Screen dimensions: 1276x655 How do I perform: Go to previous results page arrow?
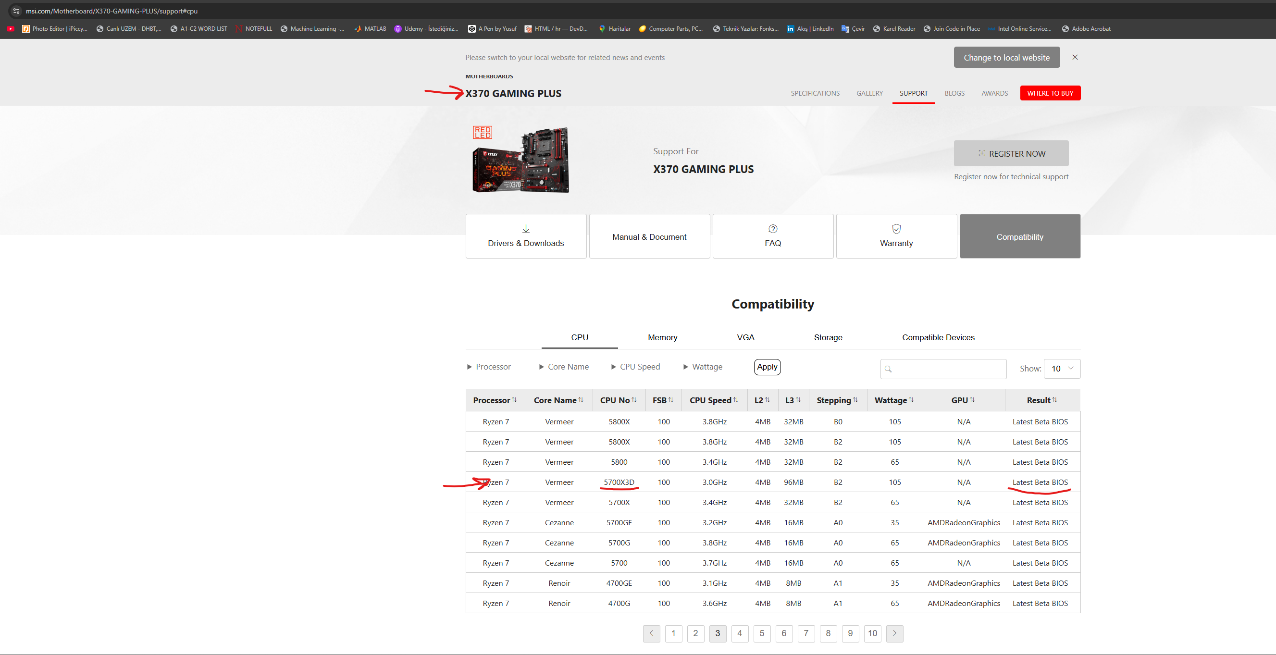coord(651,633)
